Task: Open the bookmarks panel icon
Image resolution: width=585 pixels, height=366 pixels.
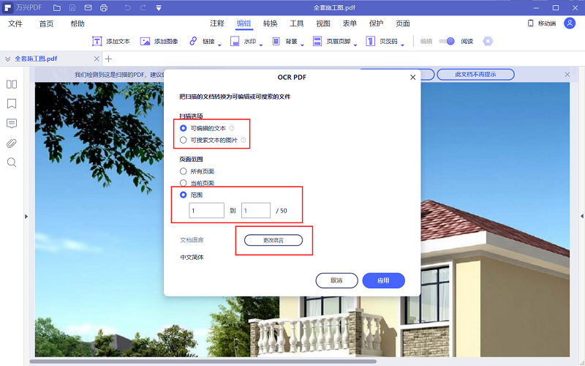Action: 12,103
